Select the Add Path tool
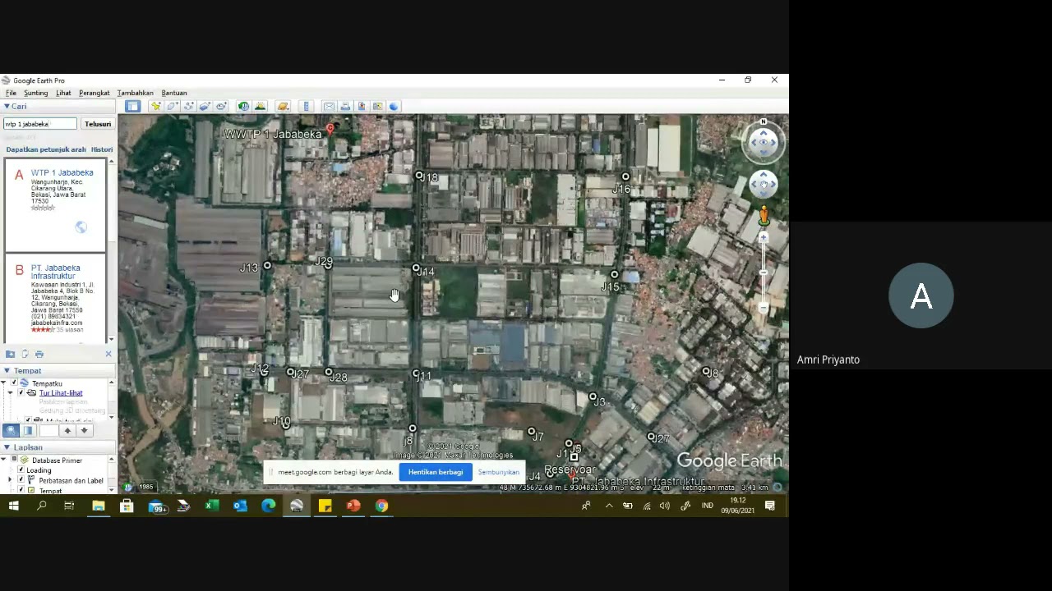The width and height of the screenshot is (1052, 591). pyautogui.click(x=188, y=106)
